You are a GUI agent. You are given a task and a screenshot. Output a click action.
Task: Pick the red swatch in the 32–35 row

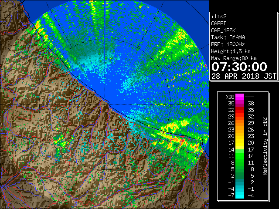click(x=240, y=110)
